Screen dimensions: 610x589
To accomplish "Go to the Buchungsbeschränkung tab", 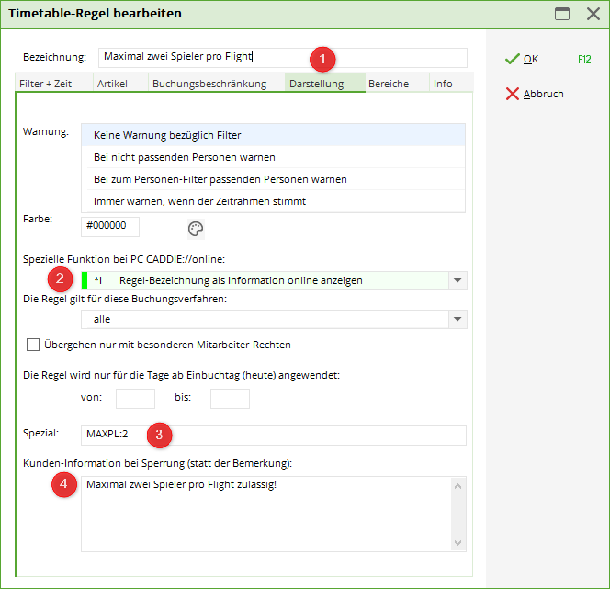I will 209,84.
